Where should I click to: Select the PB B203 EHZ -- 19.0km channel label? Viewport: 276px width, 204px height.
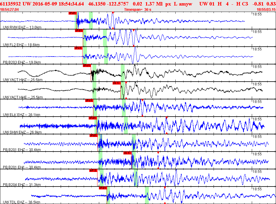[x=22, y=62]
